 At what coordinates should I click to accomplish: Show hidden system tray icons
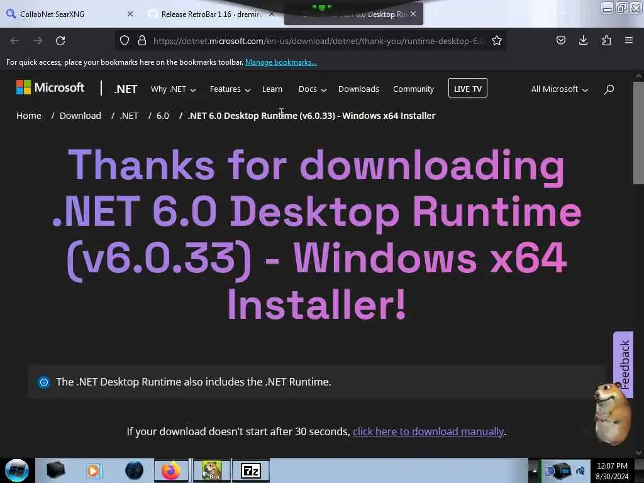535,470
